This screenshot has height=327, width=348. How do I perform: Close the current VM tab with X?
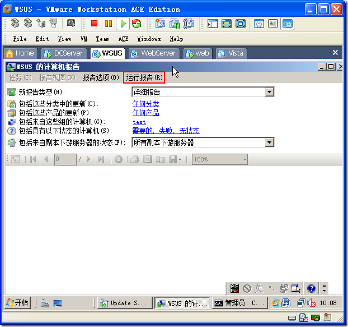[x=335, y=53]
